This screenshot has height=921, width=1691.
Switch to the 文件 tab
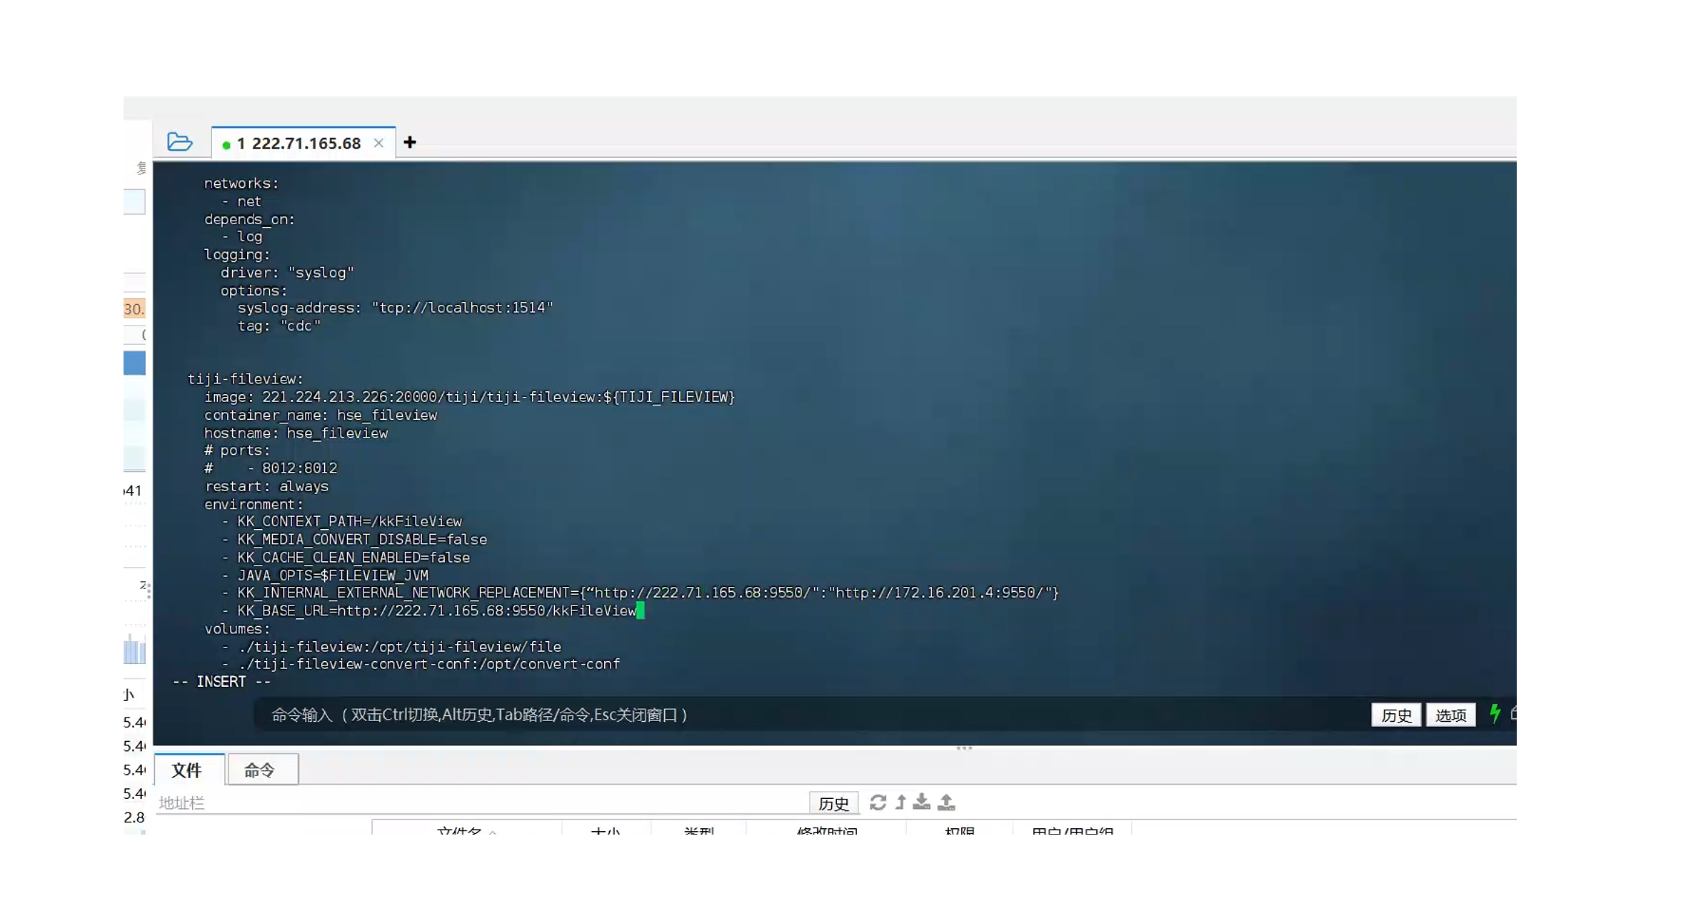(188, 770)
